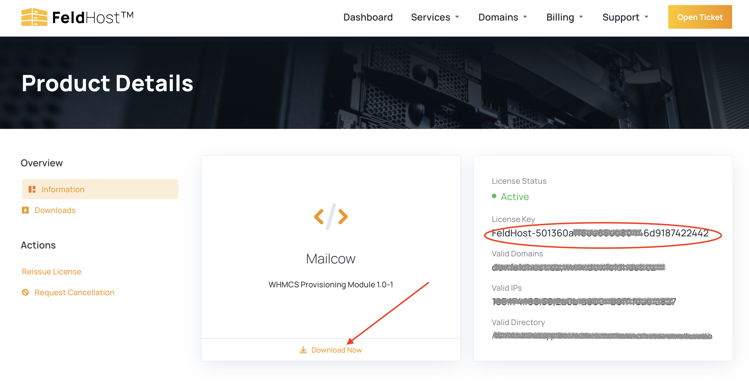This screenshot has height=385, width=749.
Task: Click the Open Ticket button
Action: [699, 17]
